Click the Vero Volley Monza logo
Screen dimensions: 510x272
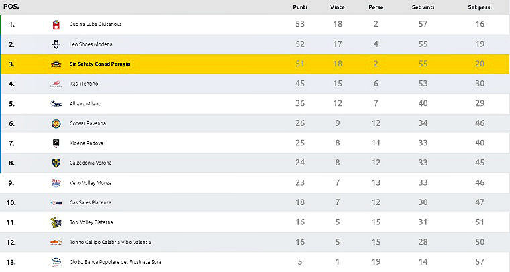(x=56, y=183)
